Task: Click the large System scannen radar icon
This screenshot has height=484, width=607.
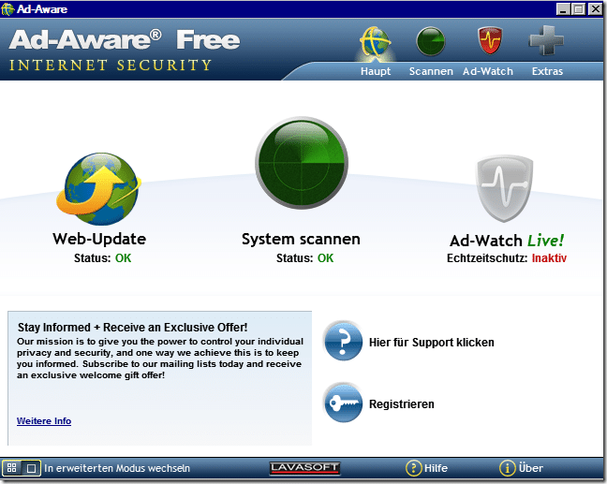Action: pos(302,163)
